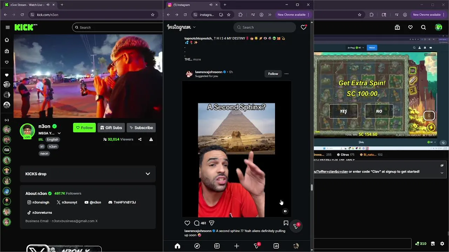Open Instagram Reels tab
The width and height of the screenshot is (449, 252).
click(x=217, y=246)
